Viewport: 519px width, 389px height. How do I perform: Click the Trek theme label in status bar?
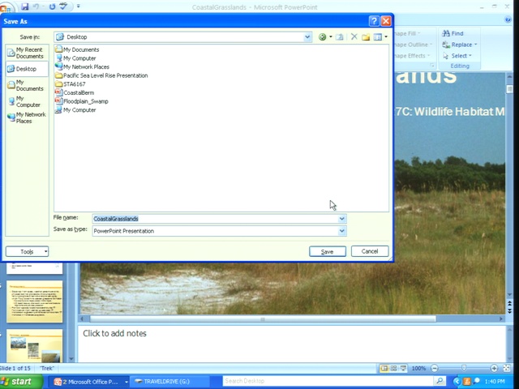[47, 368]
